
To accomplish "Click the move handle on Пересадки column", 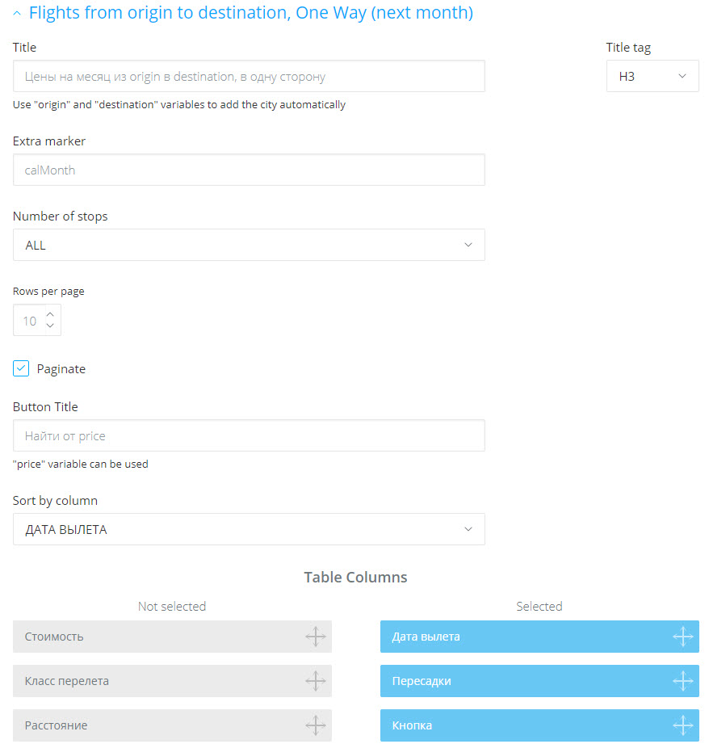I will [683, 681].
